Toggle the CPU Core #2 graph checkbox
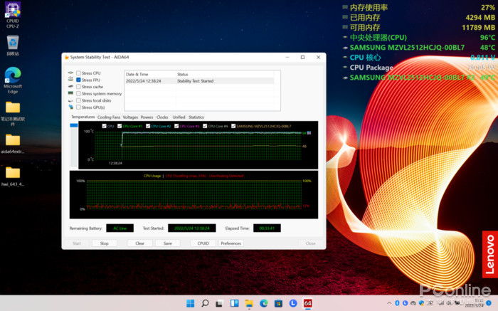The image size is (498, 311). point(148,126)
